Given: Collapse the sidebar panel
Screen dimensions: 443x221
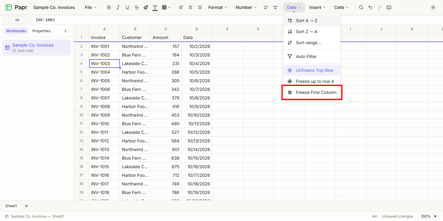Looking at the screenshot, I should click(66, 31).
